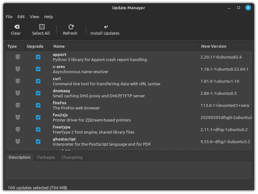
Task: Select the shield icon beside ghostscript
Action: pyautogui.click(x=17, y=142)
